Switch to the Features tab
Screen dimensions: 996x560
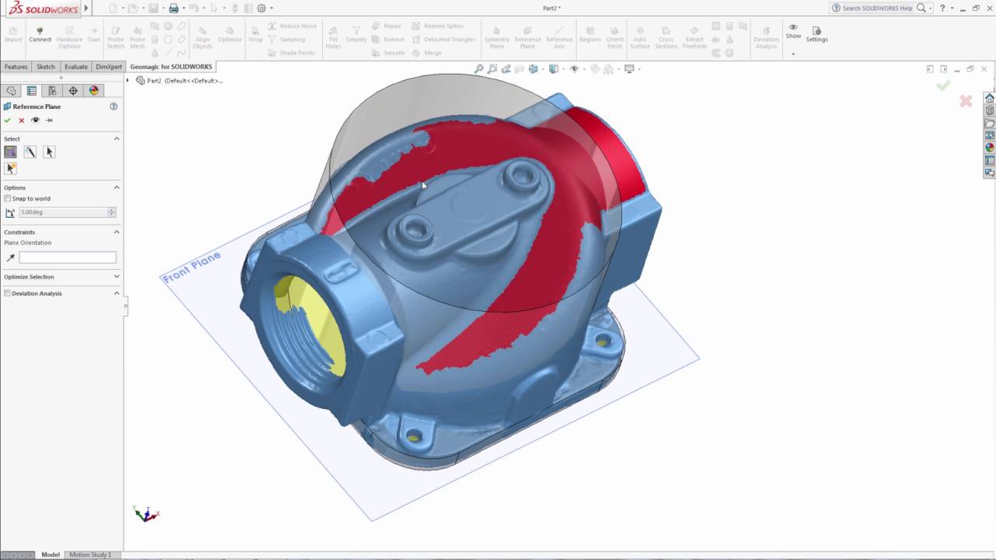[16, 67]
